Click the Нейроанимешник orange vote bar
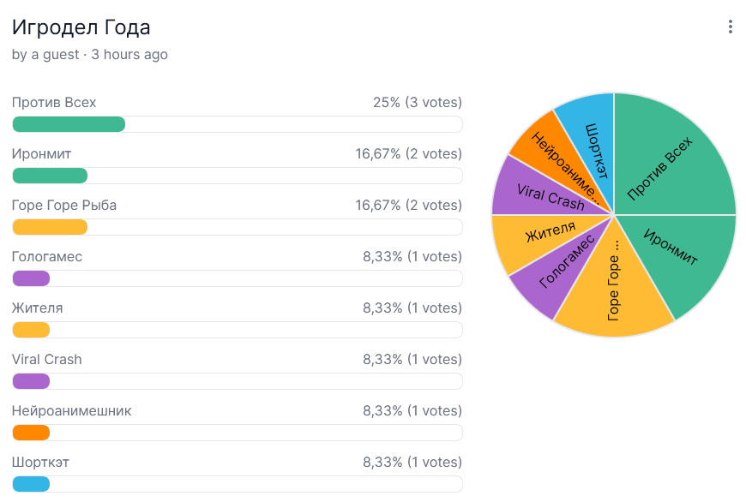 (31, 433)
